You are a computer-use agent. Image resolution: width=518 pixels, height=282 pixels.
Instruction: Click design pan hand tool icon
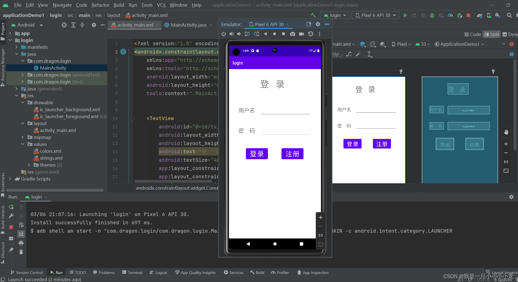pos(506,132)
